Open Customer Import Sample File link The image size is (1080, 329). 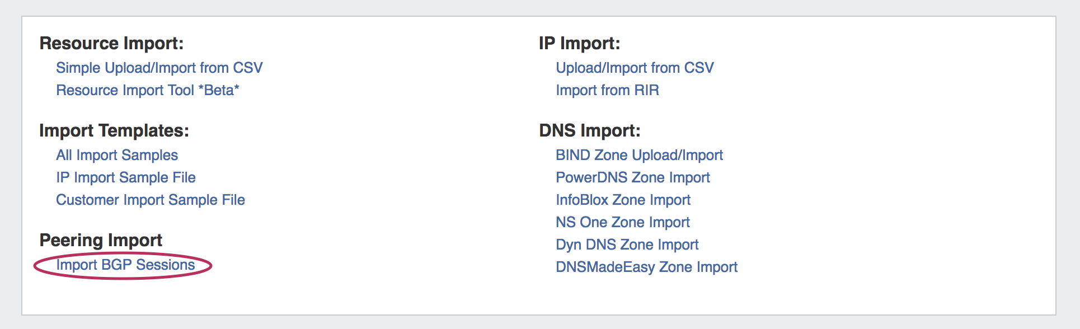150,200
